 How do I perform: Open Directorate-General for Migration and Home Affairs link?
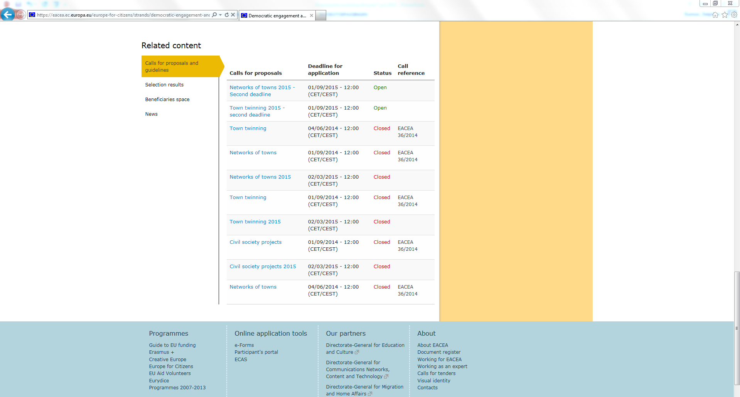coord(365,390)
